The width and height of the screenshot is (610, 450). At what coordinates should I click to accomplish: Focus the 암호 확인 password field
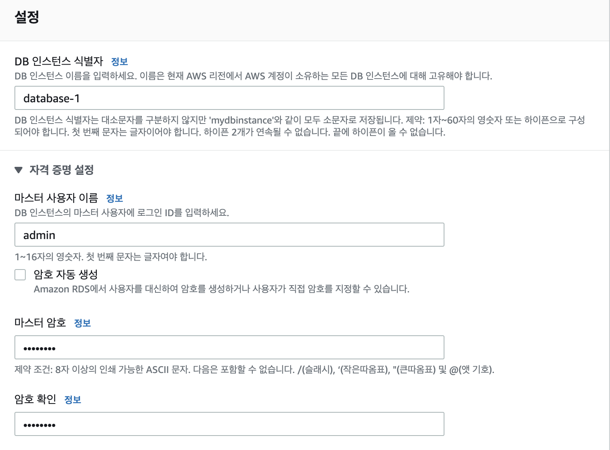(229, 424)
